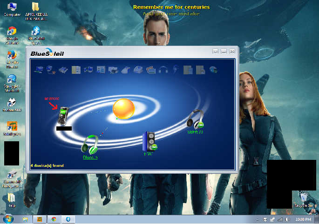Open the Squiggle shortcut on desktop
Image resolution: width=319 pixels, height=224 pixels.
[12, 83]
